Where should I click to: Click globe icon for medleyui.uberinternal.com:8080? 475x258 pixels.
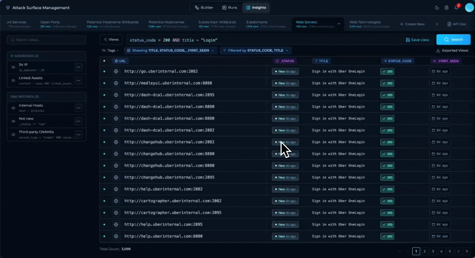tap(116, 83)
